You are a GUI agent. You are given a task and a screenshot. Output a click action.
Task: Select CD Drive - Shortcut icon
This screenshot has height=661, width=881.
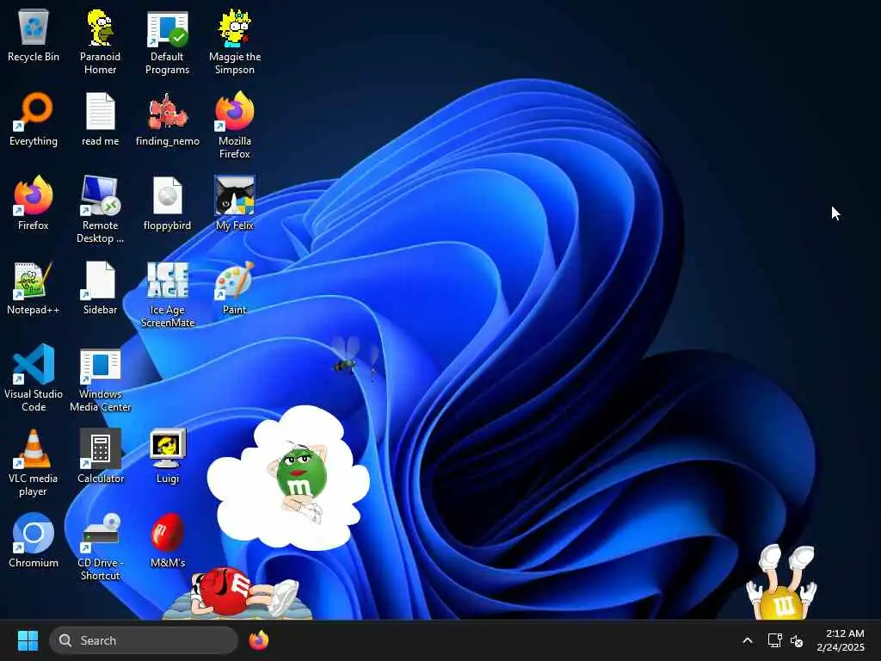pyautogui.click(x=100, y=548)
